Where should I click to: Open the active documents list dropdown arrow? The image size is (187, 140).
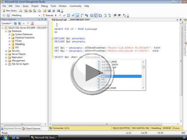[x=177, y=20]
